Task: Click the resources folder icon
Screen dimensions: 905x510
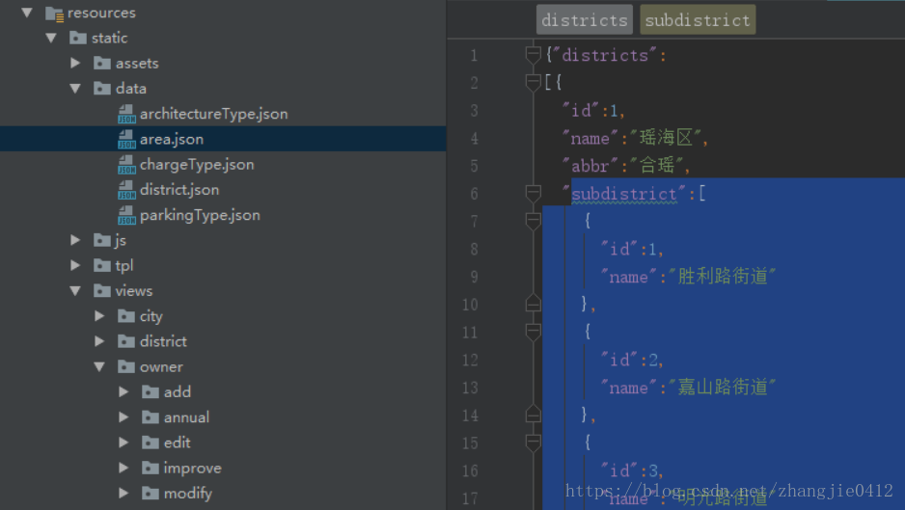Action: (x=54, y=13)
